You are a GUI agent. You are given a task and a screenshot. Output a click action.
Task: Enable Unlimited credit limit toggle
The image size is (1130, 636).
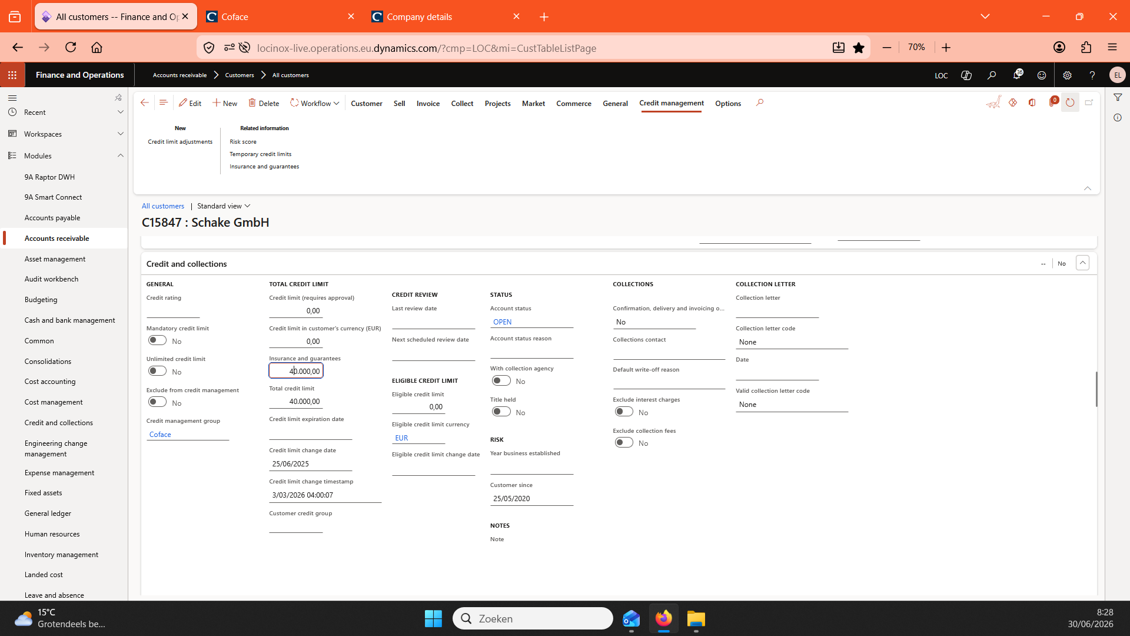(x=157, y=371)
